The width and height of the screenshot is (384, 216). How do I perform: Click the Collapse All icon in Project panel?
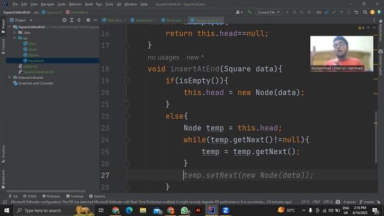click(x=79, y=20)
